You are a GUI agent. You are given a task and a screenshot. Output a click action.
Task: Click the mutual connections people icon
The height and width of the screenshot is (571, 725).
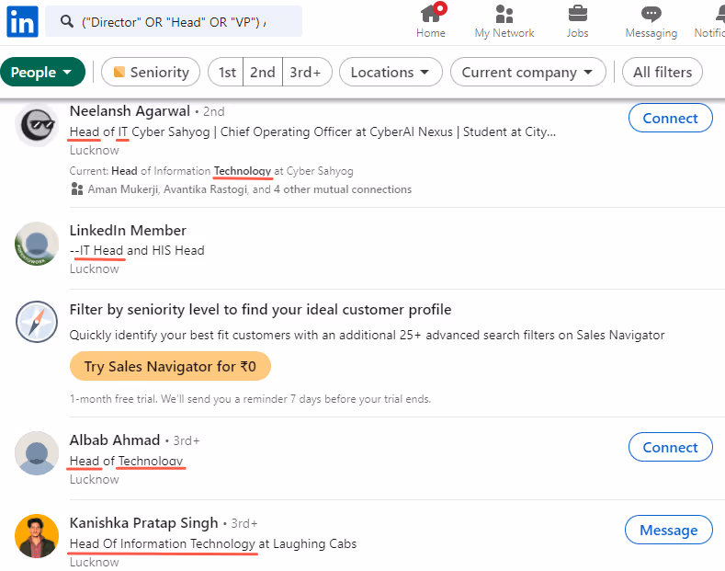click(x=77, y=188)
